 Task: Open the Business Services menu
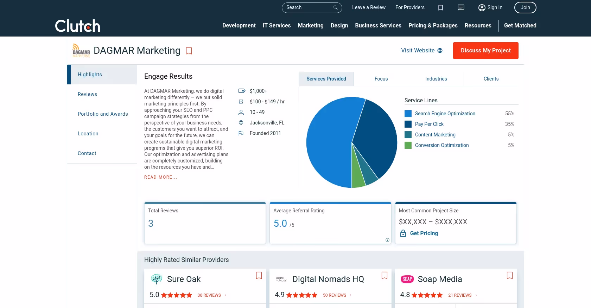pos(378,26)
